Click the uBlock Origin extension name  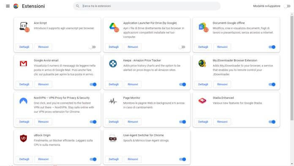coord(42,135)
